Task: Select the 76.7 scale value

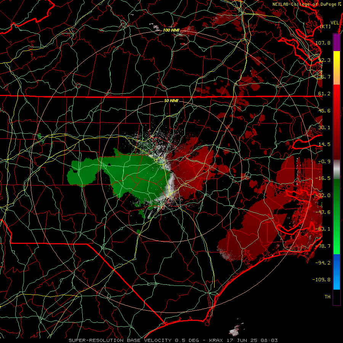Action: point(324,77)
